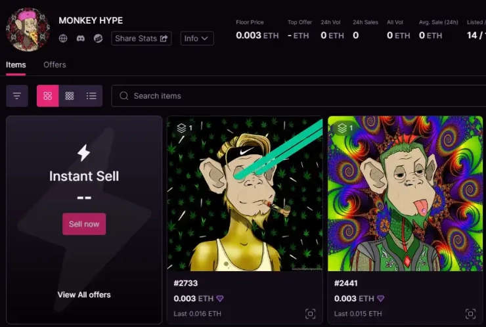Open the Discord server link icon
486x327 pixels.
(x=80, y=39)
